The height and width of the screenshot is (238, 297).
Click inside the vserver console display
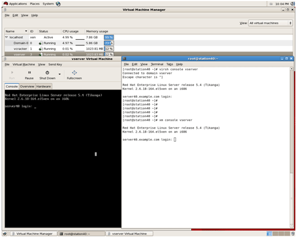pyautogui.click(x=63, y=158)
